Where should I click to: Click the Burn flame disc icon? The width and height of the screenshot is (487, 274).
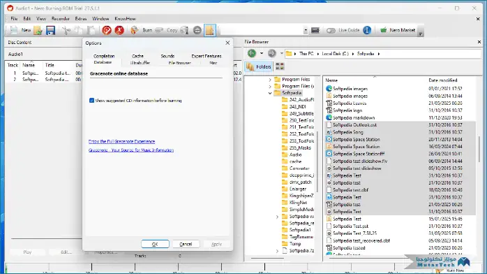134,30
